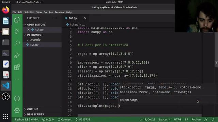
Task: Open the document viewer dock icon
Action: pos(6,75)
